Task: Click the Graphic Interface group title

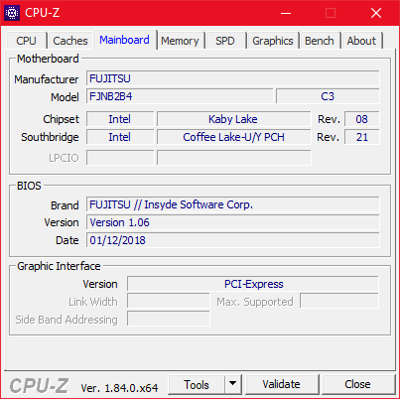Action: point(59,266)
